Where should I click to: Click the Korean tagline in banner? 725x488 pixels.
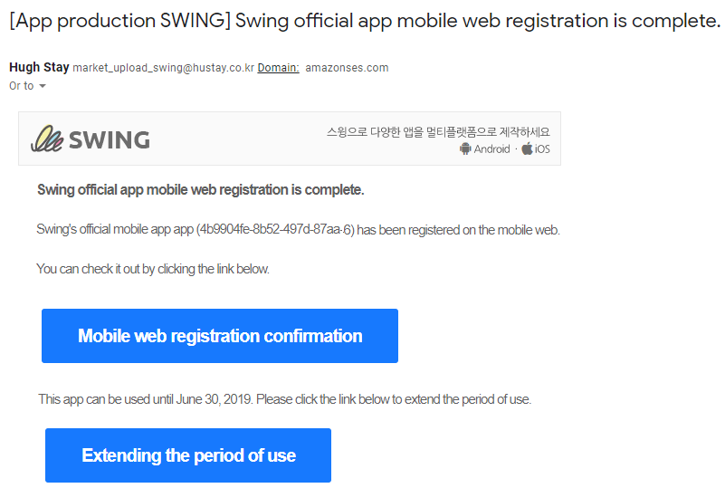tap(438, 132)
